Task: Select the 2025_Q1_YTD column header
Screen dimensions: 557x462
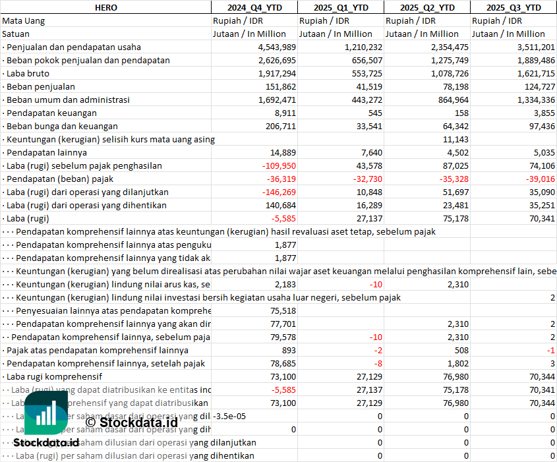Action: click(341, 7)
